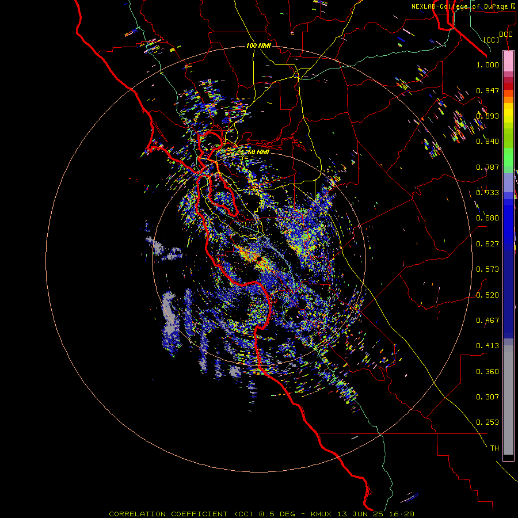Pick the pink swatch atop the color bar
The width and height of the screenshot is (518, 518).
coord(508,62)
